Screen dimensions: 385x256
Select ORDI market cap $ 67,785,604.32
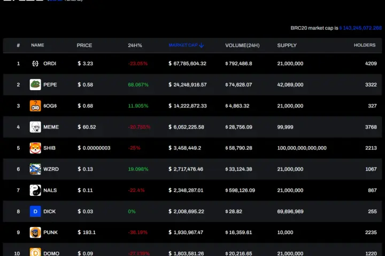click(x=187, y=63)
